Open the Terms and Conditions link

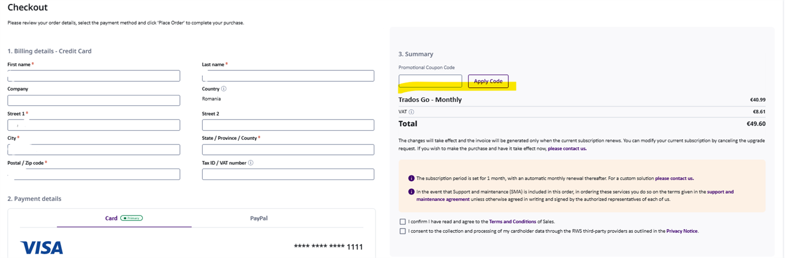tap(513, 221)
